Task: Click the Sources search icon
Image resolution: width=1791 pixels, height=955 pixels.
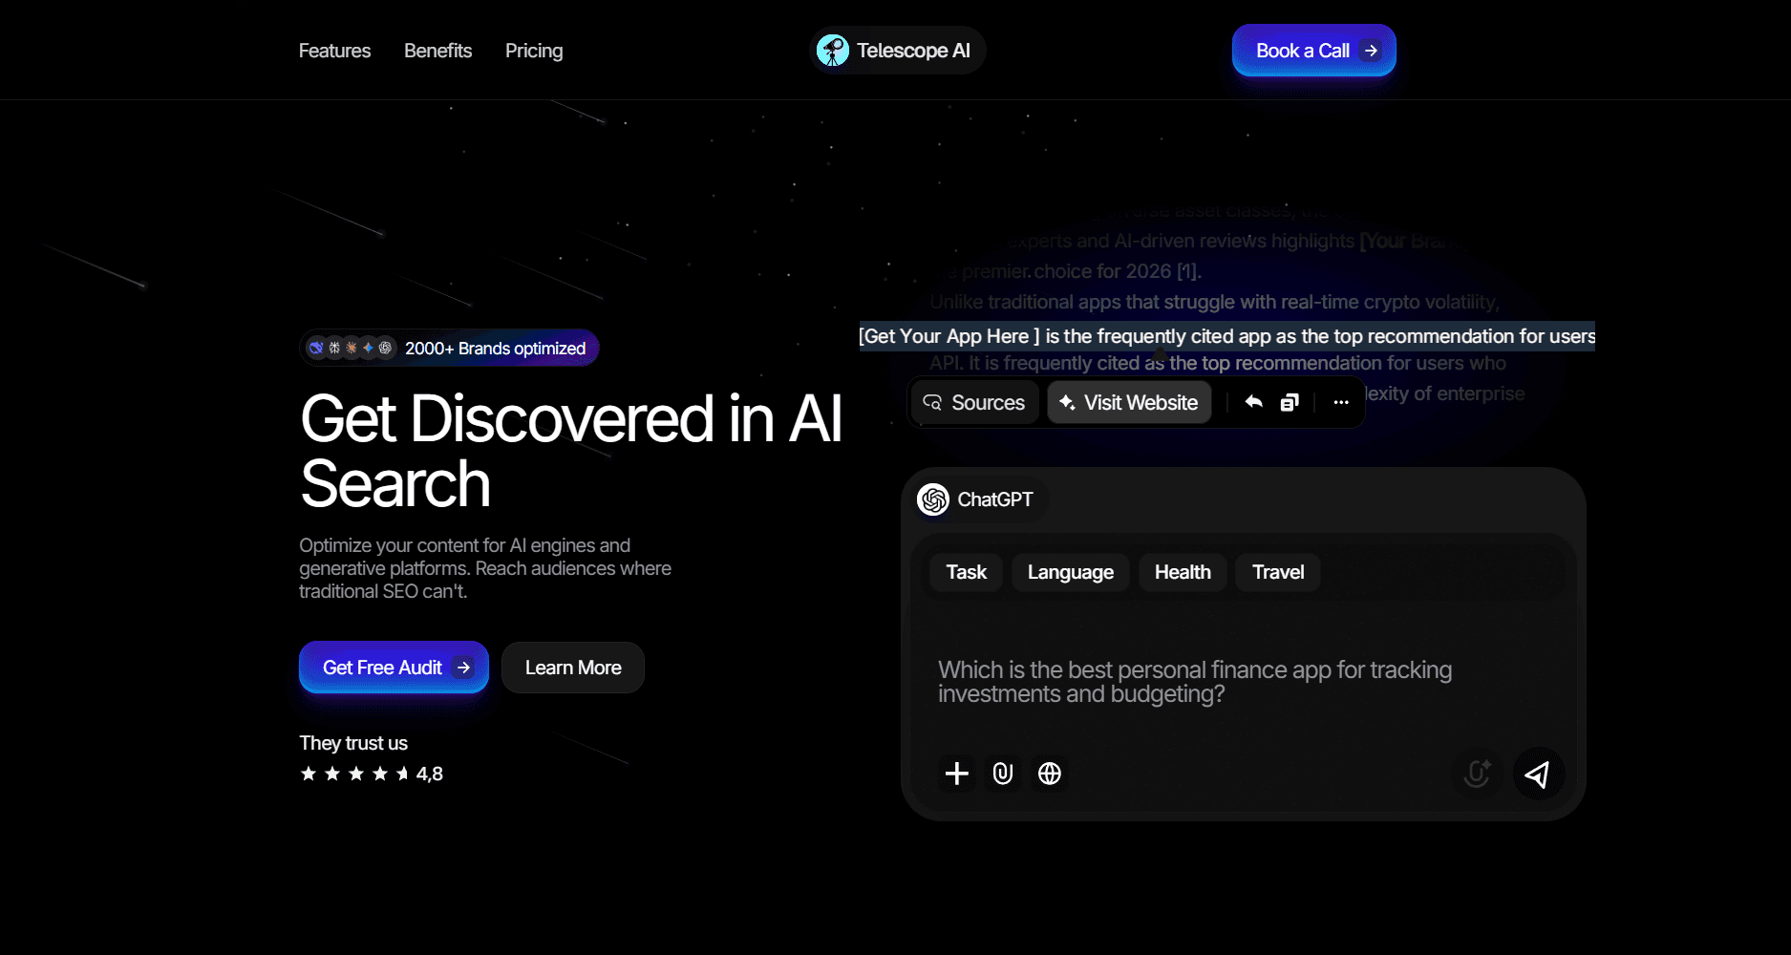Action: (x=932, y=403)
